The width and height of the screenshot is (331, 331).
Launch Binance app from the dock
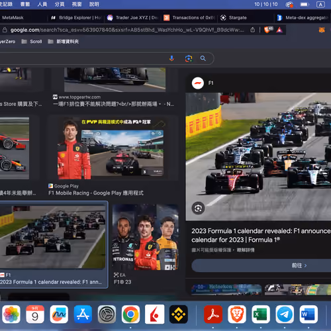(x=178, y=314)
